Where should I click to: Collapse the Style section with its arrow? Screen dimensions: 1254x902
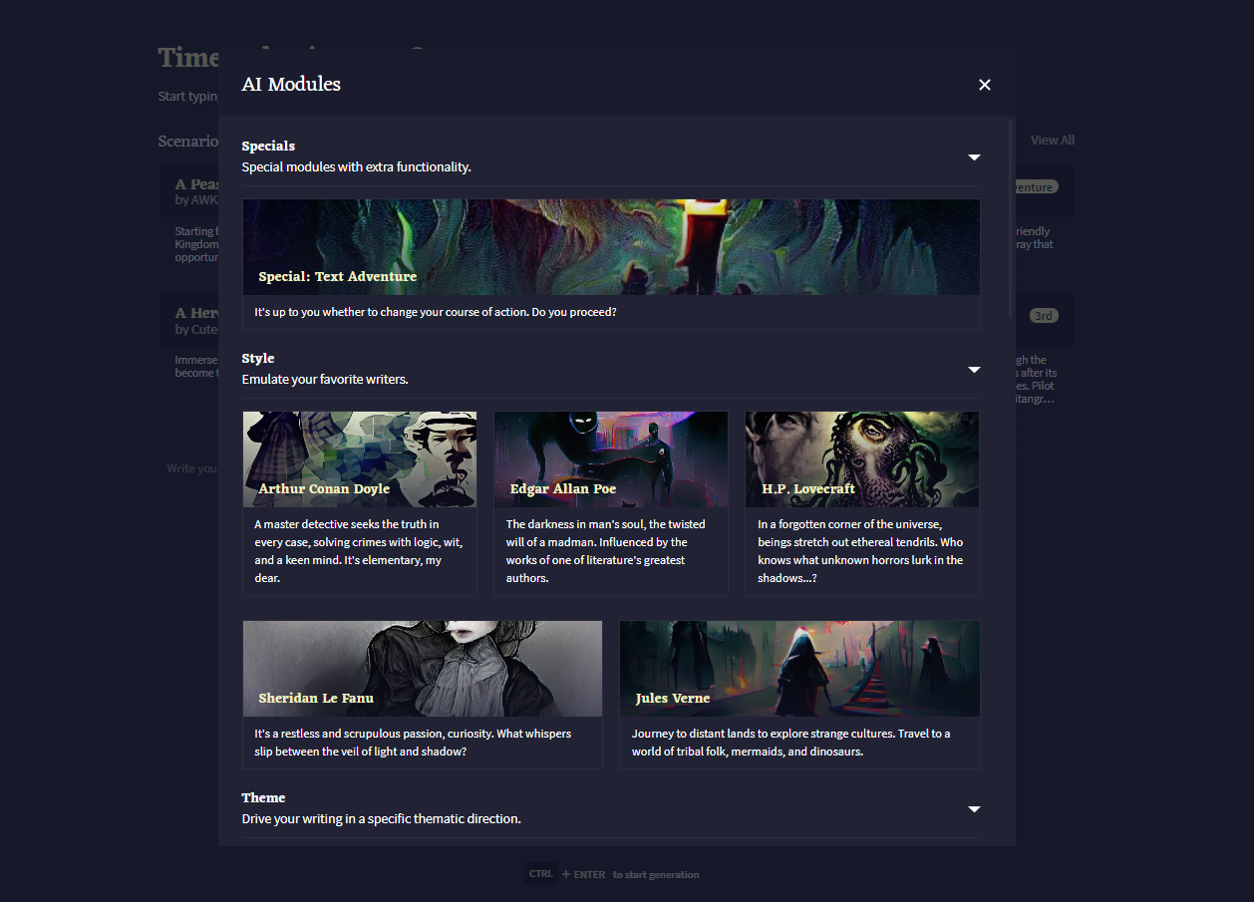(x=974, y=370)
